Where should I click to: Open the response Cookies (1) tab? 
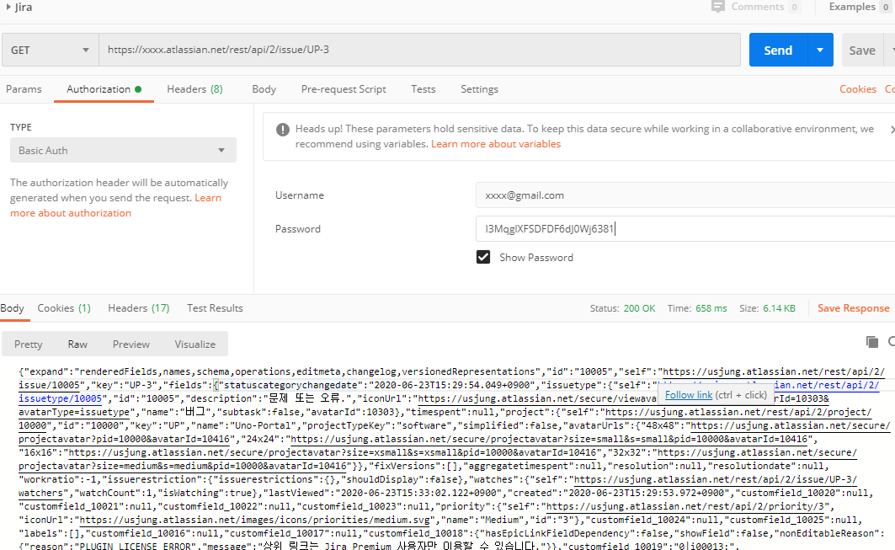click(64, 307)
